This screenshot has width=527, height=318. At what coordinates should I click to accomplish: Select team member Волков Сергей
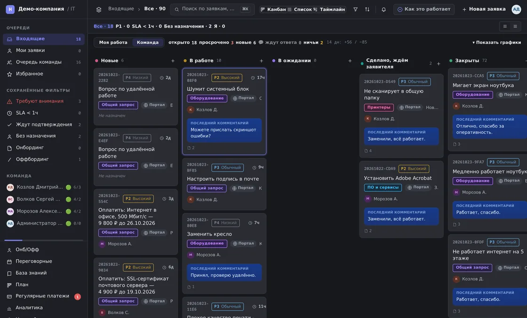44,199
